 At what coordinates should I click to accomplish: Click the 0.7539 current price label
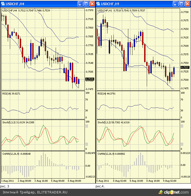tap(90, 79)
